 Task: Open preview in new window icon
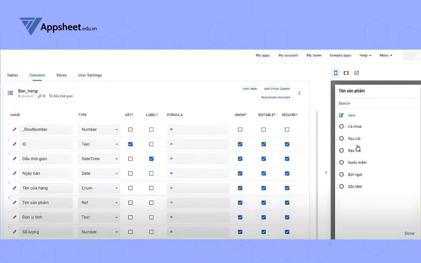pyautogui.click(x=356, y=73)
